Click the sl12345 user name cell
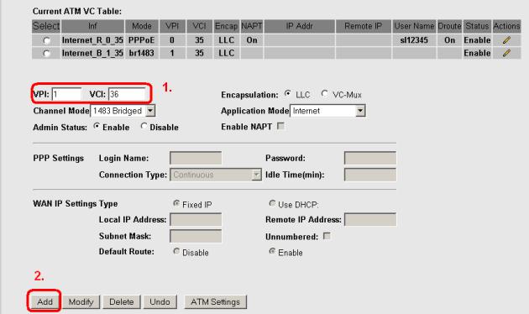This screenshot has width=529, height=314. pos(414,40)
